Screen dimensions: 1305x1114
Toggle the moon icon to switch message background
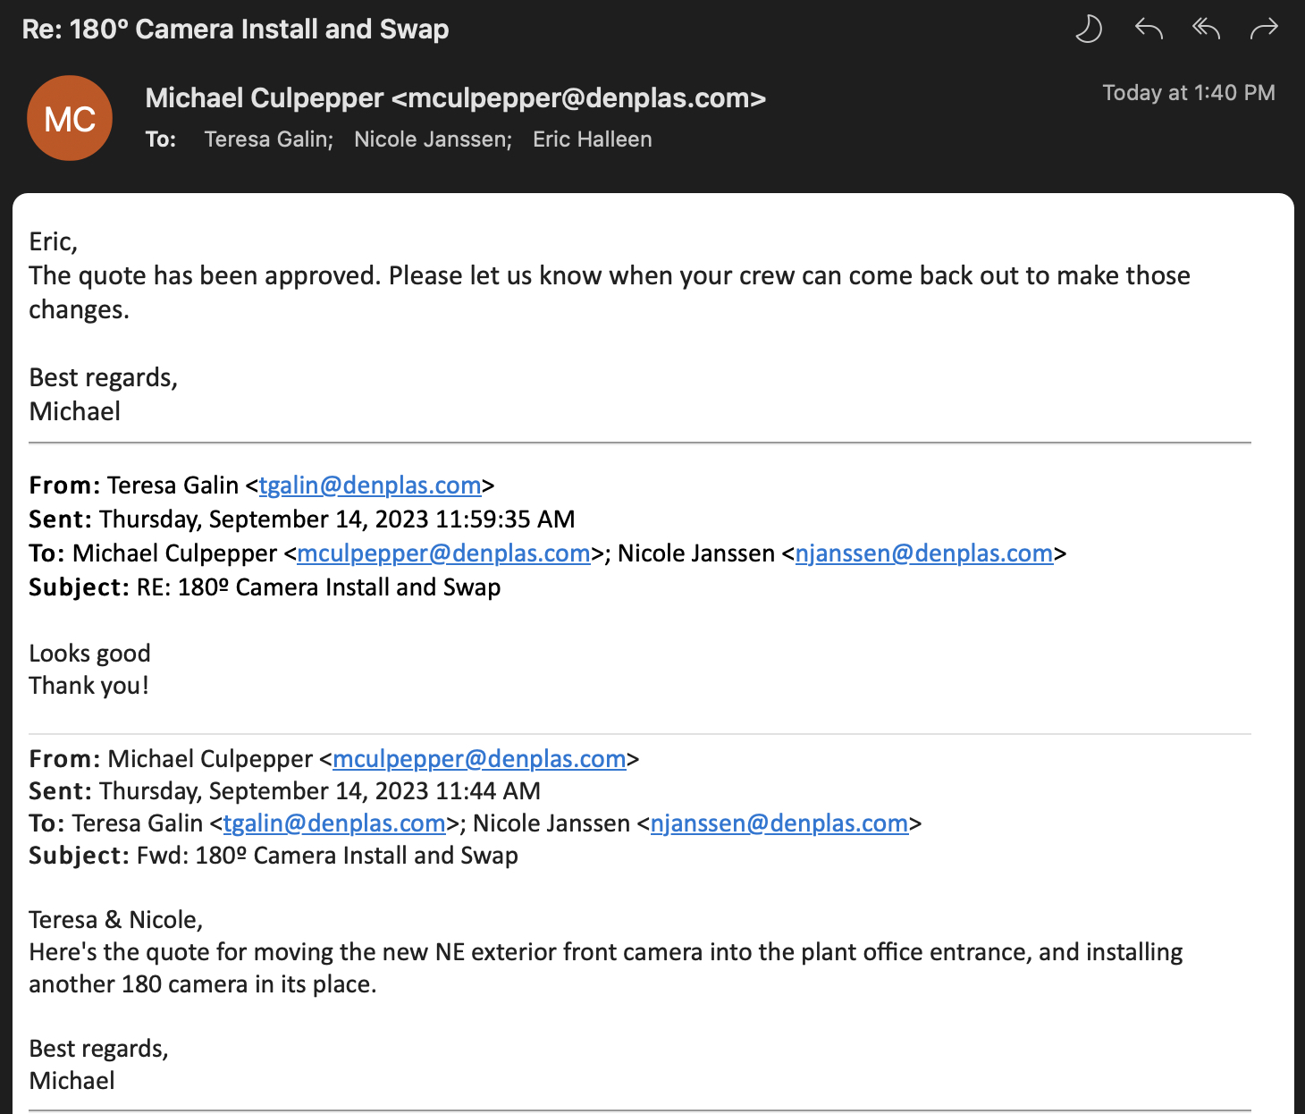click(1088, 30)
